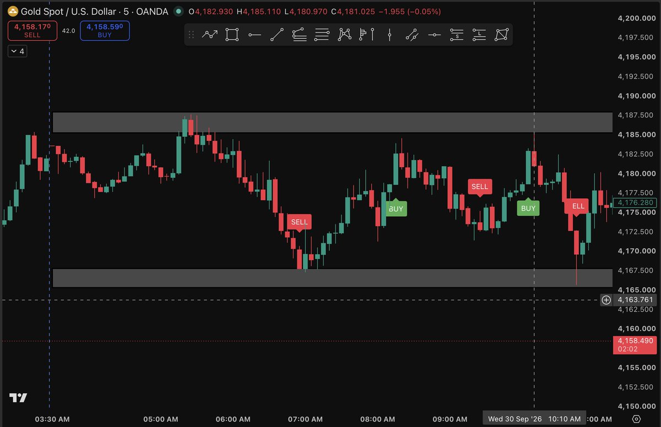Click the TradingView logo at bottom left
The width and height of the screenshot is (661, 427).
pos(18,398)
